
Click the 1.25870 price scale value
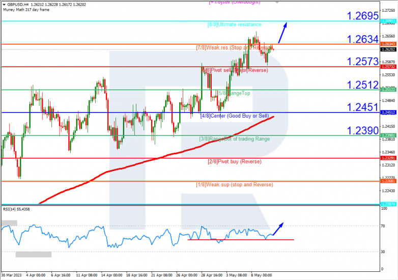click(389, 62)
